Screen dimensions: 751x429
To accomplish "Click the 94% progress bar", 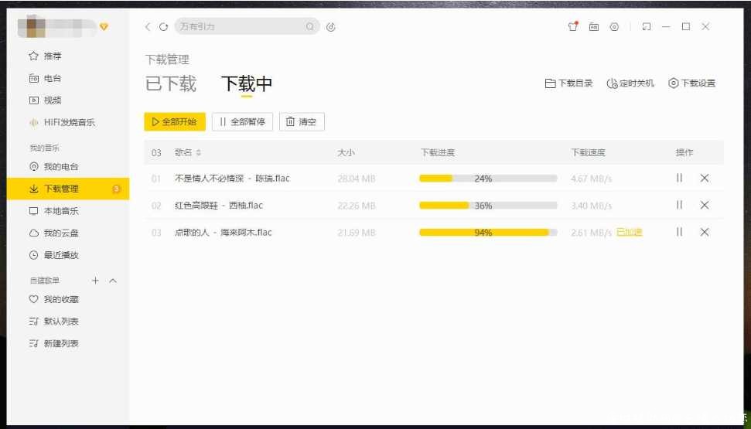I will (488, 232).
